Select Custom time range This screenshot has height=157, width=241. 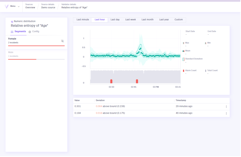(179, 20)
